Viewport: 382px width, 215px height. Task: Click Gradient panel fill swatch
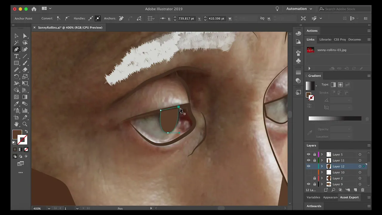[309, 95]
